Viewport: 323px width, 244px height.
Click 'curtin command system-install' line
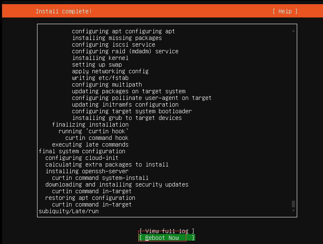tap(100, 178)
